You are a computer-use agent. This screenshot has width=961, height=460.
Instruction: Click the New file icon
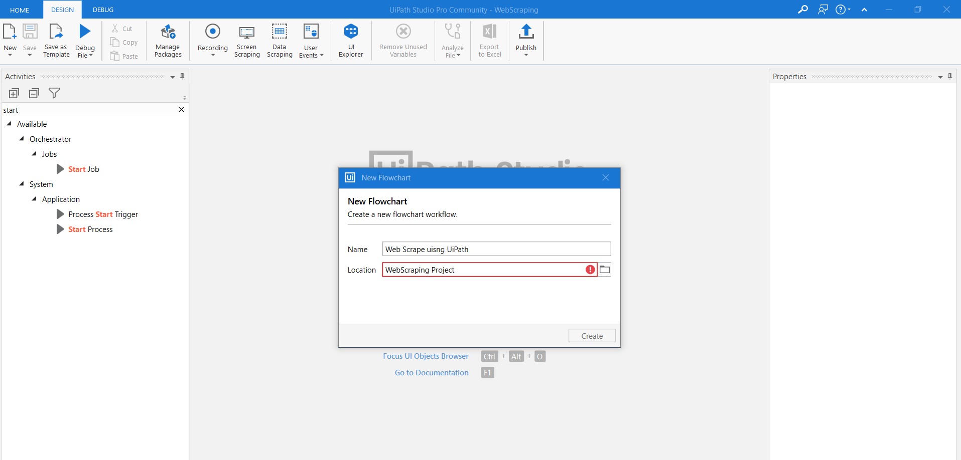pyautogui.click(x=10, y=32)
